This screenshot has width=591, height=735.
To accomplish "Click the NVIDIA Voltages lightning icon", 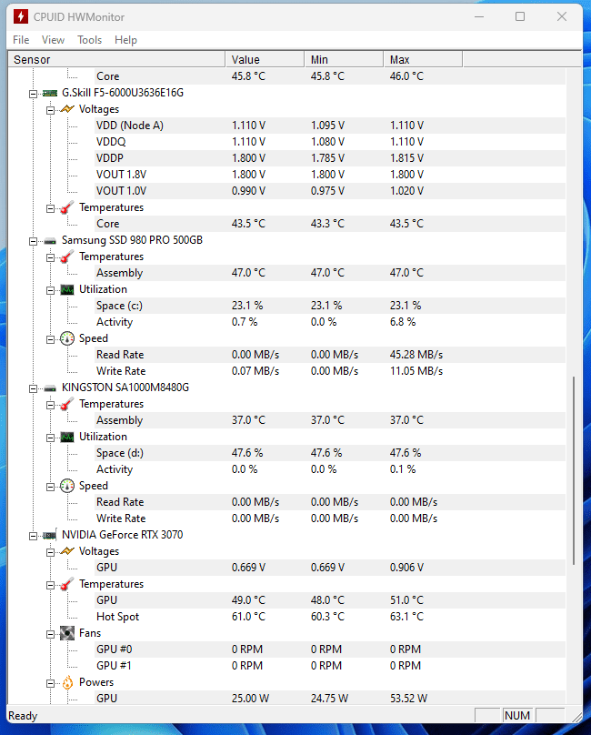I will tap(67, 550).
